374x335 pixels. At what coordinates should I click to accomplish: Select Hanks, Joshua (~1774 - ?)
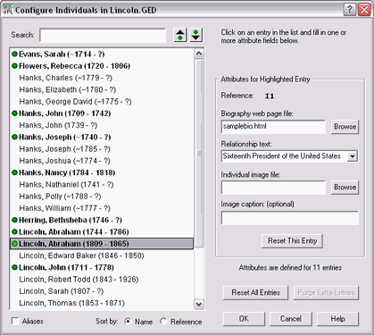(102, 161)
